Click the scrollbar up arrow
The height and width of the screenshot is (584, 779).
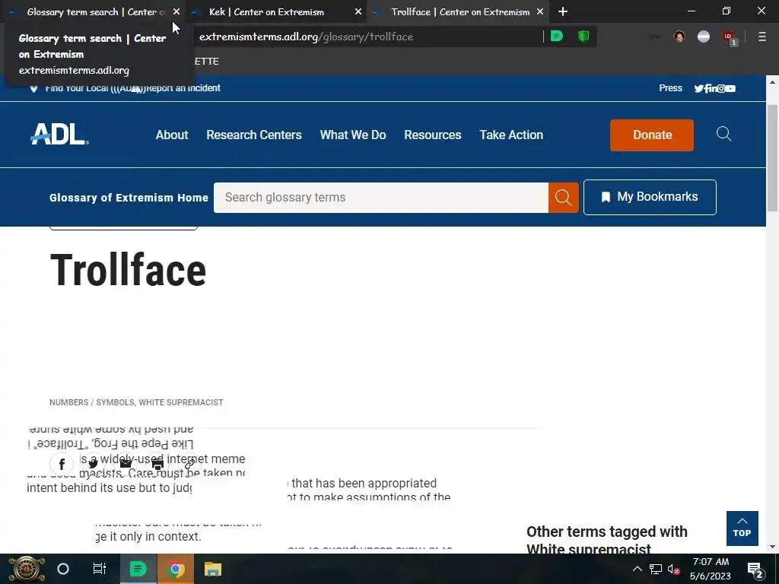[773, 81]
